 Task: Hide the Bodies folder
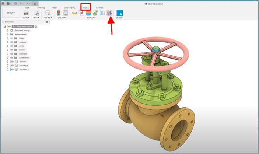click(11, 50)
